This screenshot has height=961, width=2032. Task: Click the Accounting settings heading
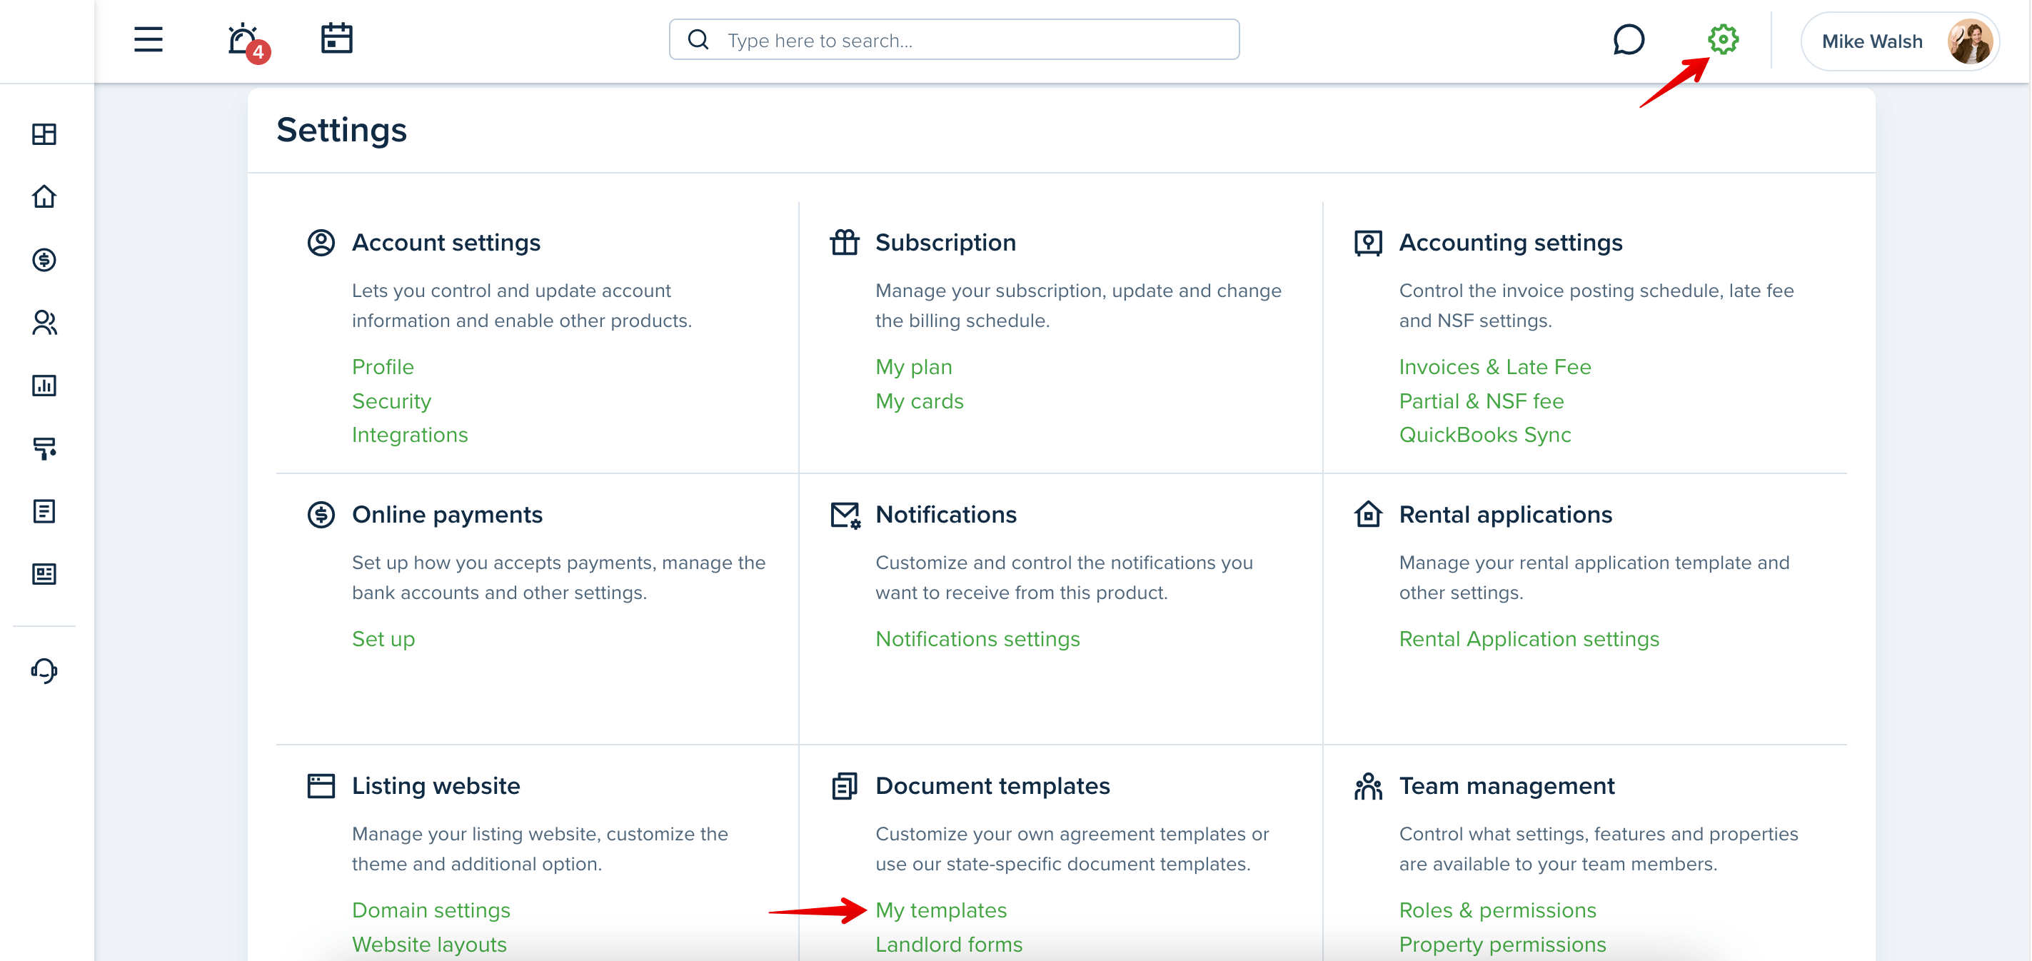pos(1511,242)
